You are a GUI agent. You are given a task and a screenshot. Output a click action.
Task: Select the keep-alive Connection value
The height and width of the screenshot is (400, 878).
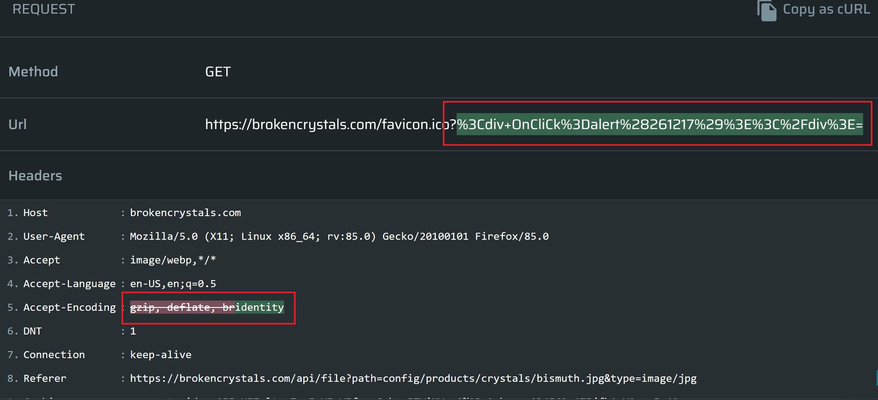[161, 355]
